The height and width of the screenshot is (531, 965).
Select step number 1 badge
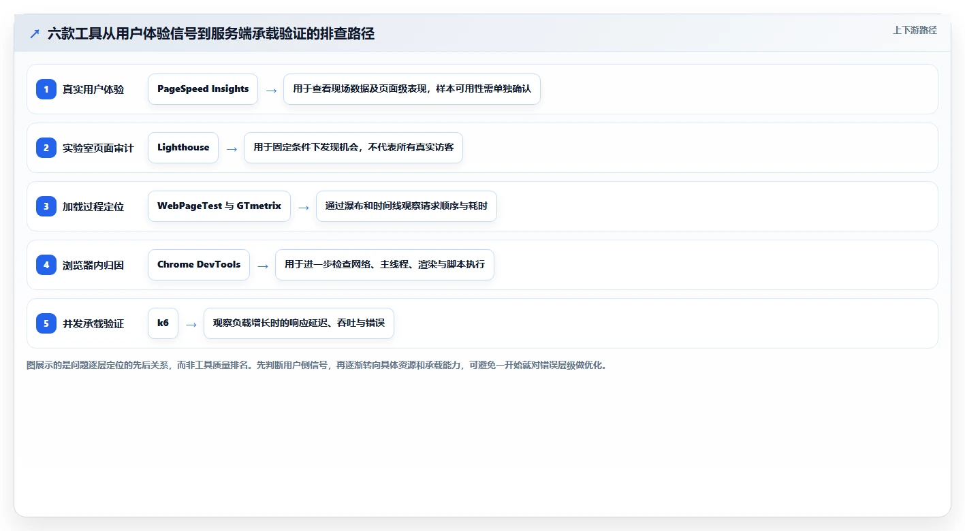(46, 89)
